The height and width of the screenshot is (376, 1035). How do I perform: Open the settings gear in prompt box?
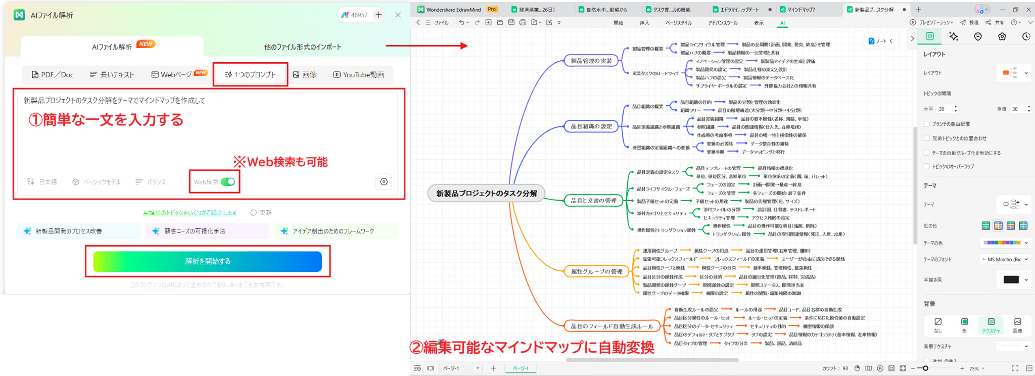point(384,182)
